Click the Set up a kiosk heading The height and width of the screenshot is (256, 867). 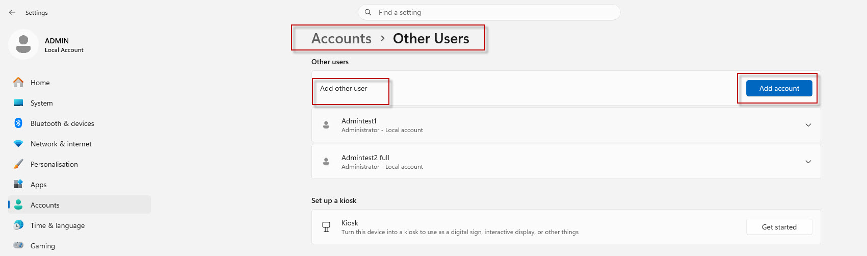(334, 200)
